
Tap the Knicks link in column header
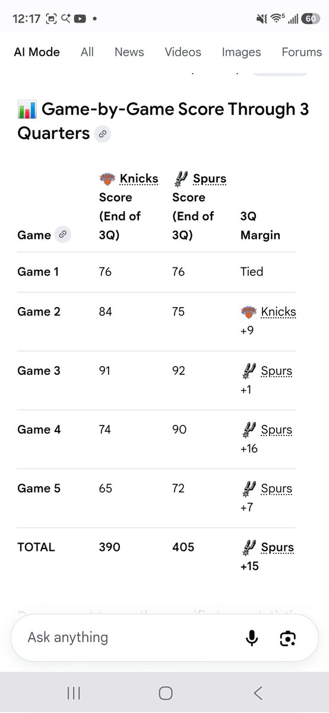(139, 179)
